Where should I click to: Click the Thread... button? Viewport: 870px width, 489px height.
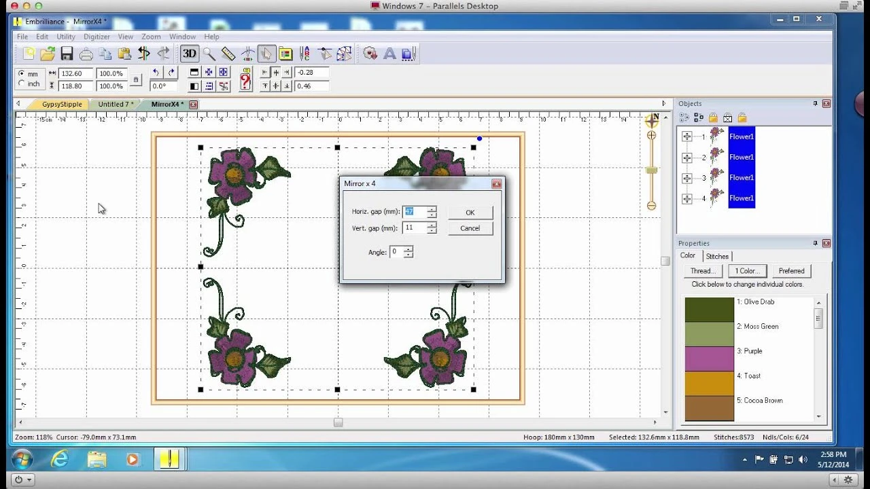(703, 271)
